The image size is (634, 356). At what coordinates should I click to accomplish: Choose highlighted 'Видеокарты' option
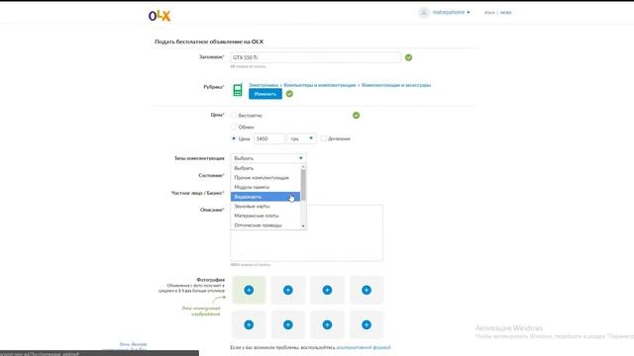pyautogui.click(x=265, y=197)
